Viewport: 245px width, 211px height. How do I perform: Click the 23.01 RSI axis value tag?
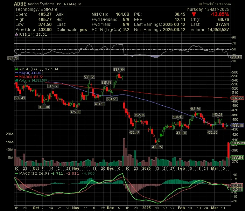coord(236,57)
